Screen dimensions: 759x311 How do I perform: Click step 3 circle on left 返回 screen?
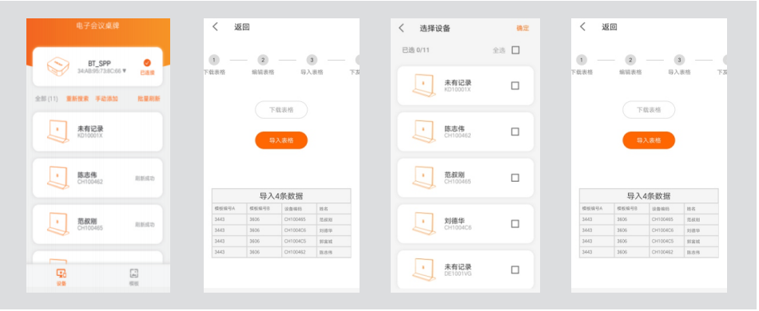tap(312, 60)
